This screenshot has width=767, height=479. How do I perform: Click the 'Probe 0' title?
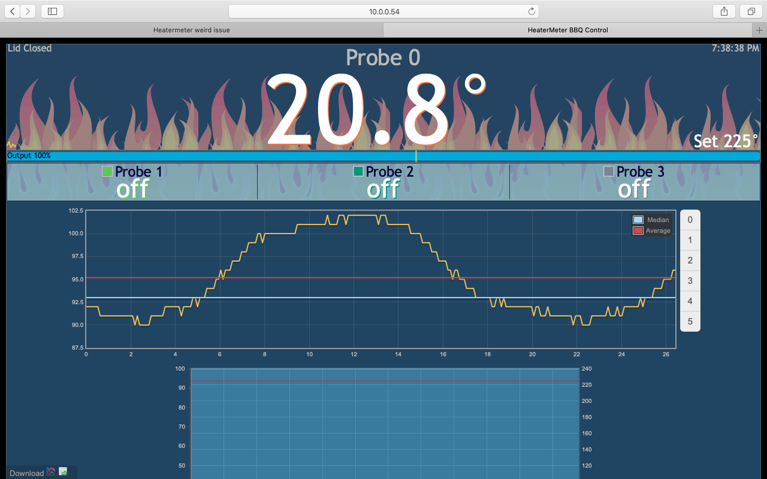[383, 57]
